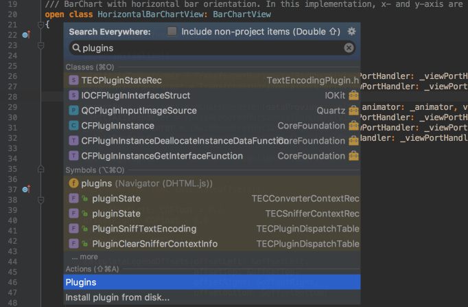The height and width of the screenshot is (307, 468).
Task: Click class icon of CFPlugInInstance
Action: (73, 126)
